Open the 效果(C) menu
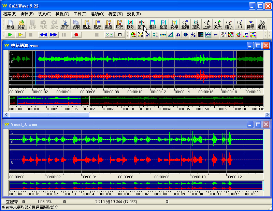This screenshot has width=273, height=211. [44, 14]
